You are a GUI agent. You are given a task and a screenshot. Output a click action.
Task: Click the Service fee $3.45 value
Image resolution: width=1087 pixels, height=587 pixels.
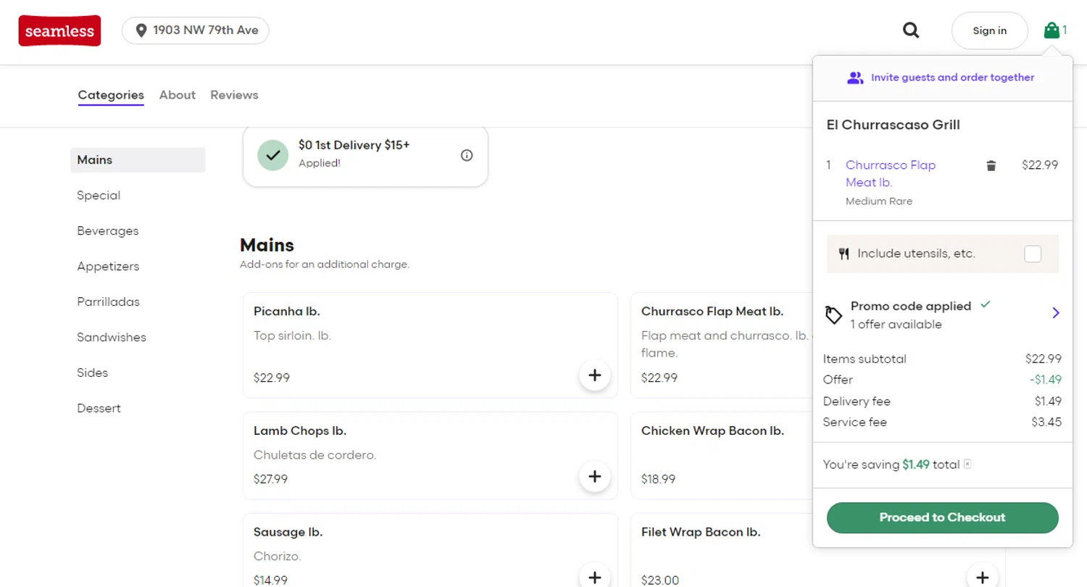coord(1046,422)
